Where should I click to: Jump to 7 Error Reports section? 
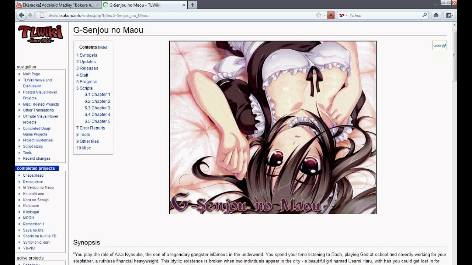[91, 128]
